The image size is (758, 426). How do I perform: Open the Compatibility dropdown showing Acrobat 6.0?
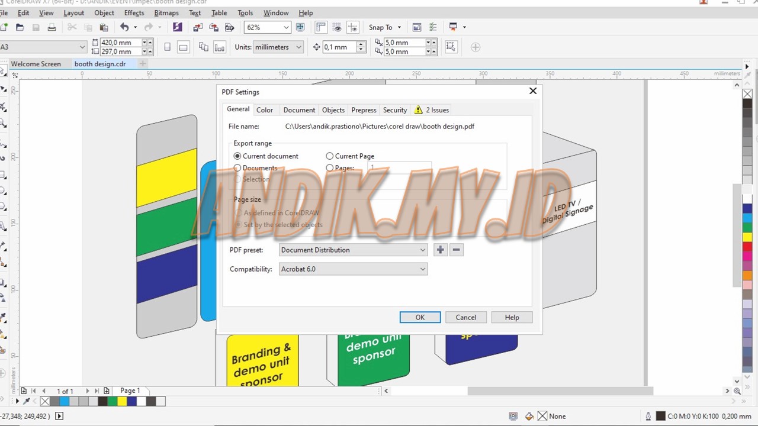tap(422, 269)
